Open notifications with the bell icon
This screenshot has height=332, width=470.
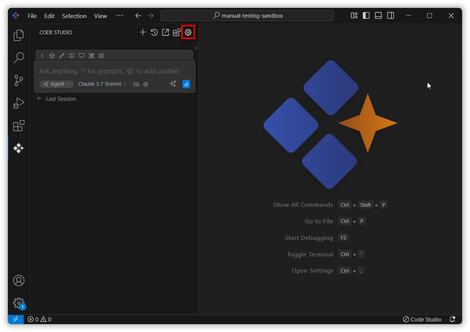pyautogui.click(x=453, y=319)
